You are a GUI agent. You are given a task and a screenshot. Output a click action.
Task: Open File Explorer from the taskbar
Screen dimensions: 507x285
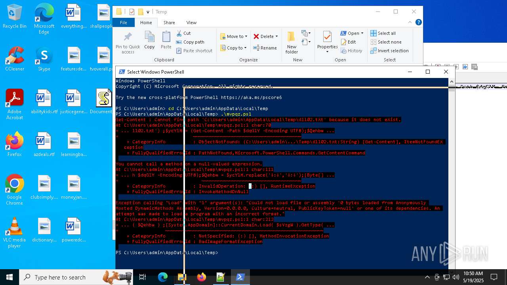[x=182, y=277]
